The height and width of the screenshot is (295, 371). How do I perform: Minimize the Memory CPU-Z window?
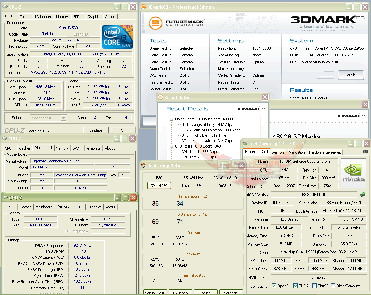click(118, 197)
